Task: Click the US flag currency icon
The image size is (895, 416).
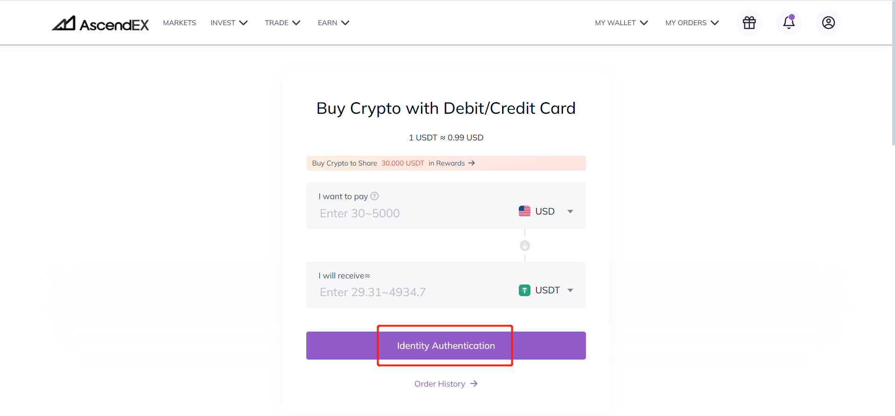Action: [x=524, y=211]
